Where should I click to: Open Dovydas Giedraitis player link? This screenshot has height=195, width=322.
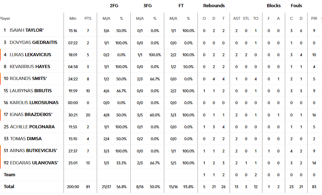pos(34,43)
